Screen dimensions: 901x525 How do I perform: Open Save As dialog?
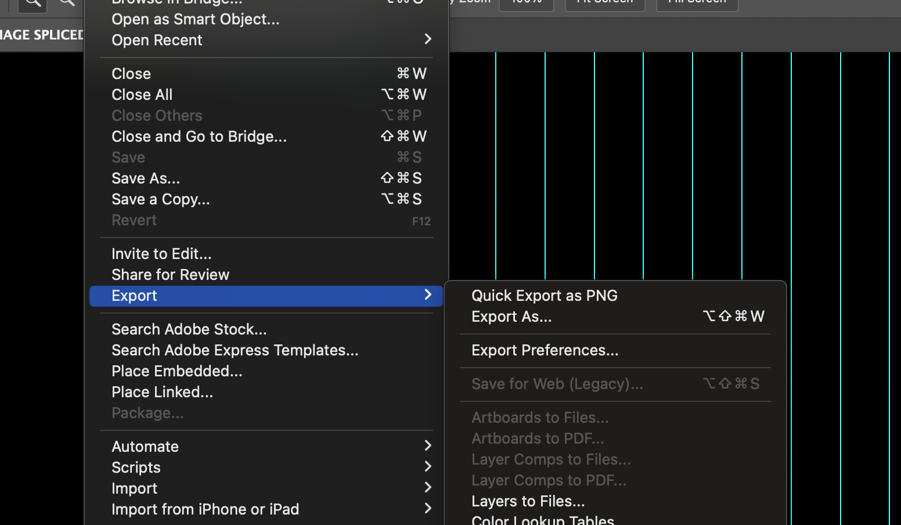click(146, 178)
